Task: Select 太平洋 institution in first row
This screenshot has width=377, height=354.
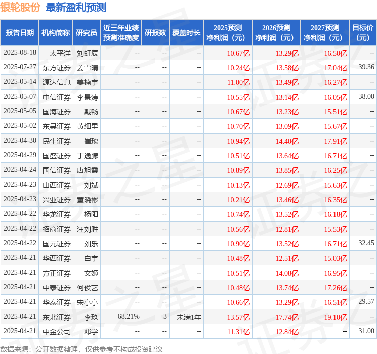Action: [x=60, y=53]
